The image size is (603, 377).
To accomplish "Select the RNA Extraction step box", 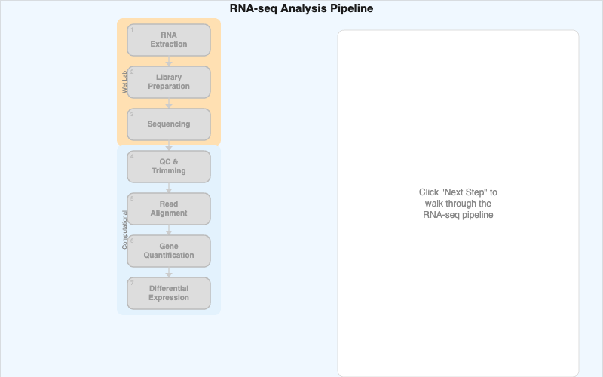I will (x=169, y=40).
